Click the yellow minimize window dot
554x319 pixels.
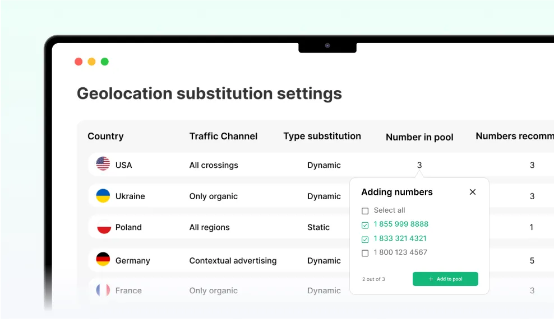coord(91,62)
